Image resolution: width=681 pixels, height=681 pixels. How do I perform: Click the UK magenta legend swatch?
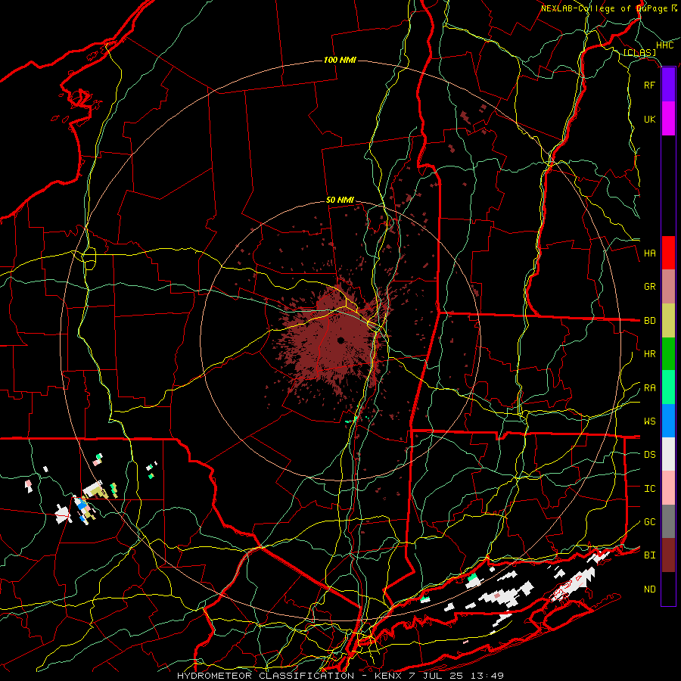668,119
